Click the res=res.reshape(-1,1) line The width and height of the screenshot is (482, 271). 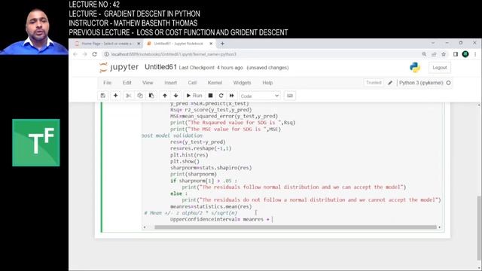click(x=201, y=148)
